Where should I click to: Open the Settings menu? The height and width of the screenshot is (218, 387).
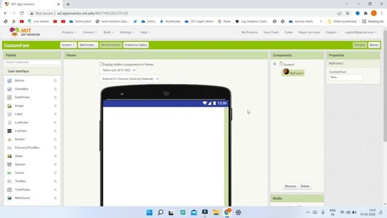127,32
